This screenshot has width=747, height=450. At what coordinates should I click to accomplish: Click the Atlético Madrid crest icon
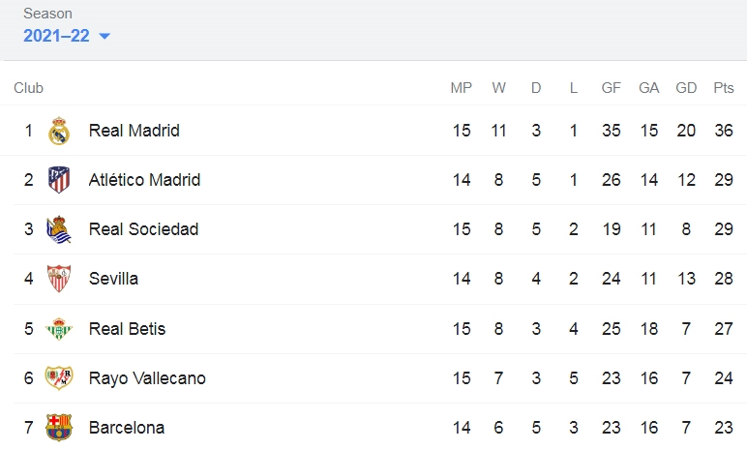(59, 180)
